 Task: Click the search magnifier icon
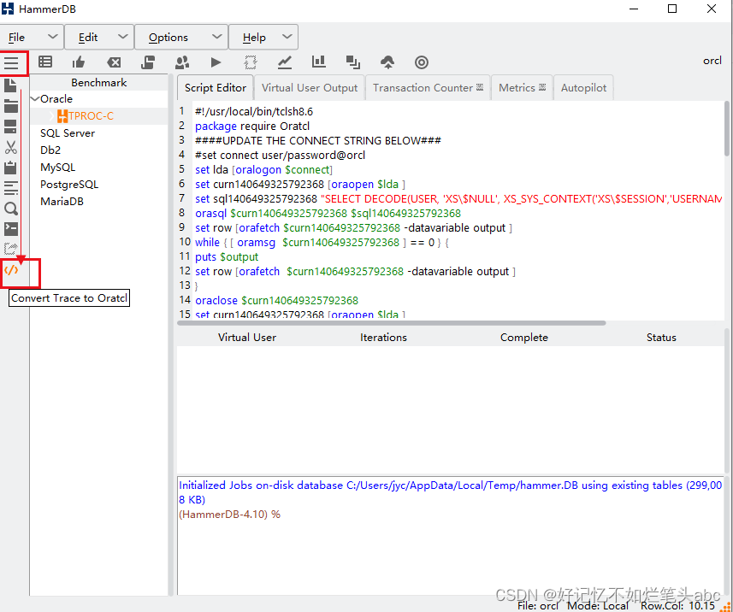pos(13,209)
